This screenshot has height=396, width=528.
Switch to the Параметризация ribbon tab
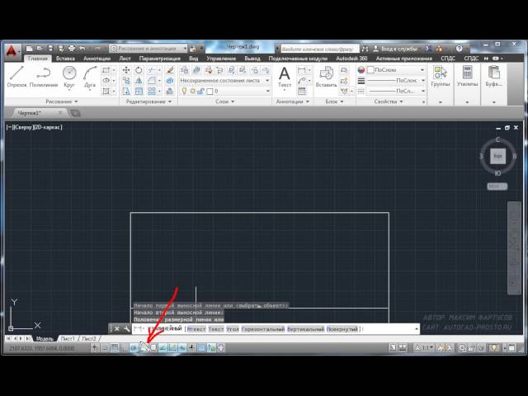tap(159, 59)
